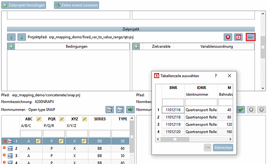Click the BB series cell in source row 3
This screenshot has width=267, height=164.
[x=100, y=156]
